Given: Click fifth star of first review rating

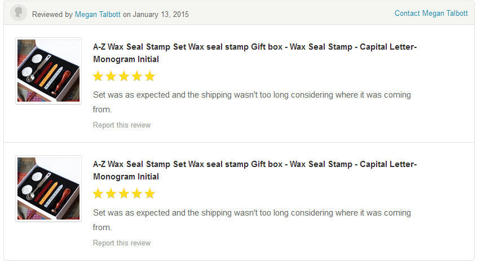Looking at the screenshot, I should point(150,76).
